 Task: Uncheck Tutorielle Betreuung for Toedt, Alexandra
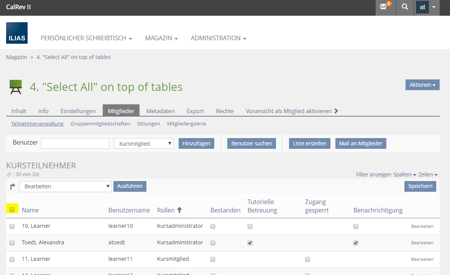pos(250,243)
